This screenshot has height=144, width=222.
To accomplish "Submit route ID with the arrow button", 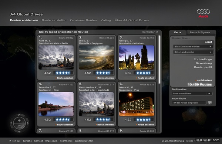I will coord(210,103).
